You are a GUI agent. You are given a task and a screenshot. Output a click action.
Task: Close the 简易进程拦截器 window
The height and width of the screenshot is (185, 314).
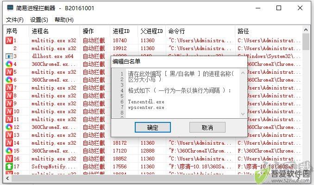tap(300, 8)
